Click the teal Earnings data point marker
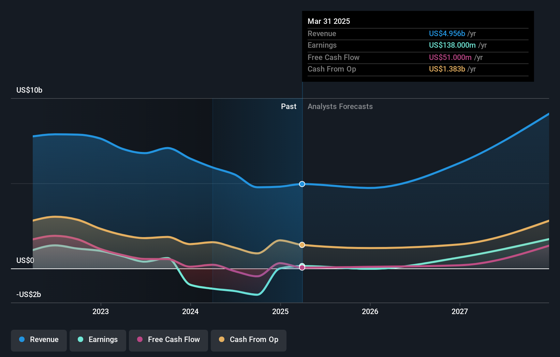This screenshot has width=560, height=357. 302,265
